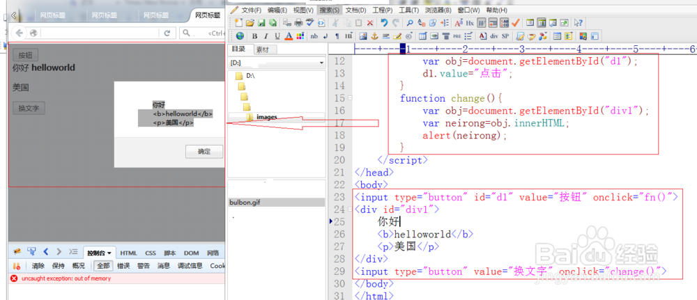The height and width of the screenshot is (300, 697).
Task: Click 清除 to clear Firebug console
Action: (x=38, y=266)
